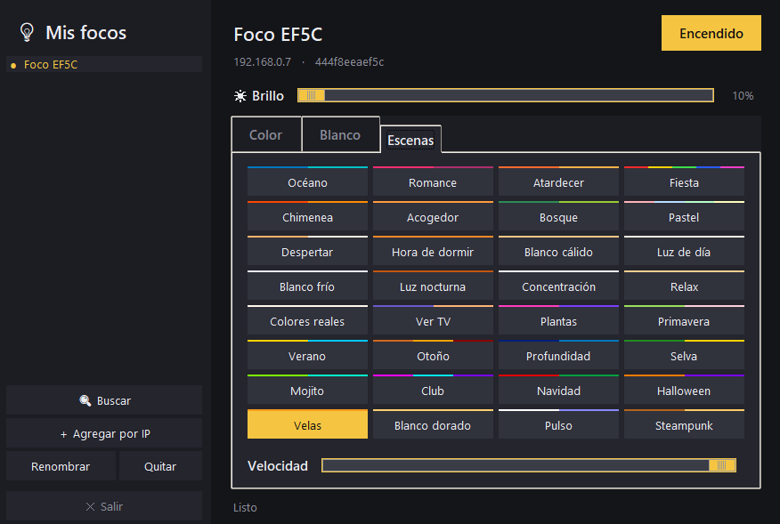Image resolution: width=780 pixels, height=524 pixels.
Task: Click the sun icon next to Brillo
Action: pos(240,96)
